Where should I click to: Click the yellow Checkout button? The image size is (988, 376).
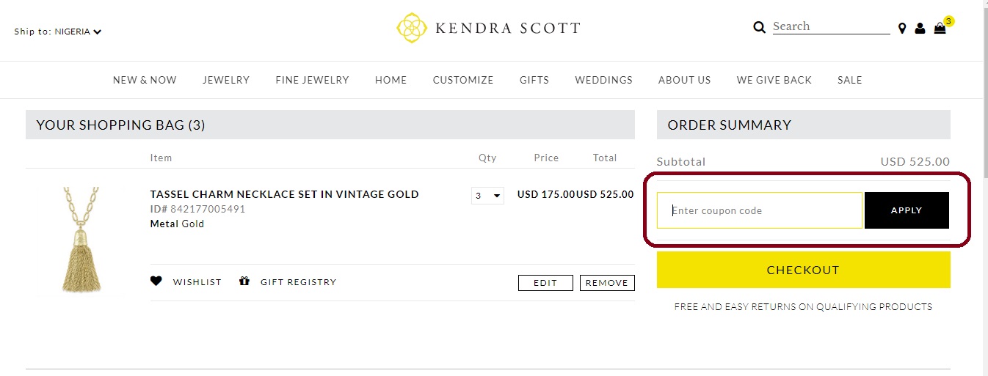coord(803,270)
